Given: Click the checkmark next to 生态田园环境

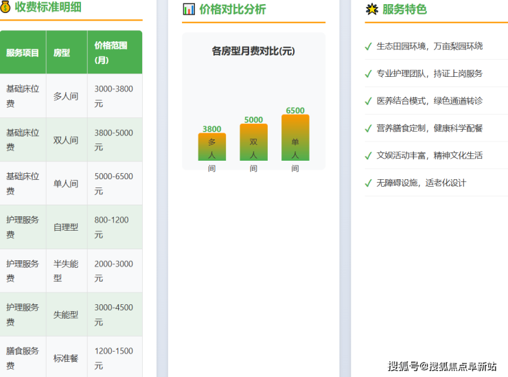Looking at the screenshot, I should tap(369, 47).
